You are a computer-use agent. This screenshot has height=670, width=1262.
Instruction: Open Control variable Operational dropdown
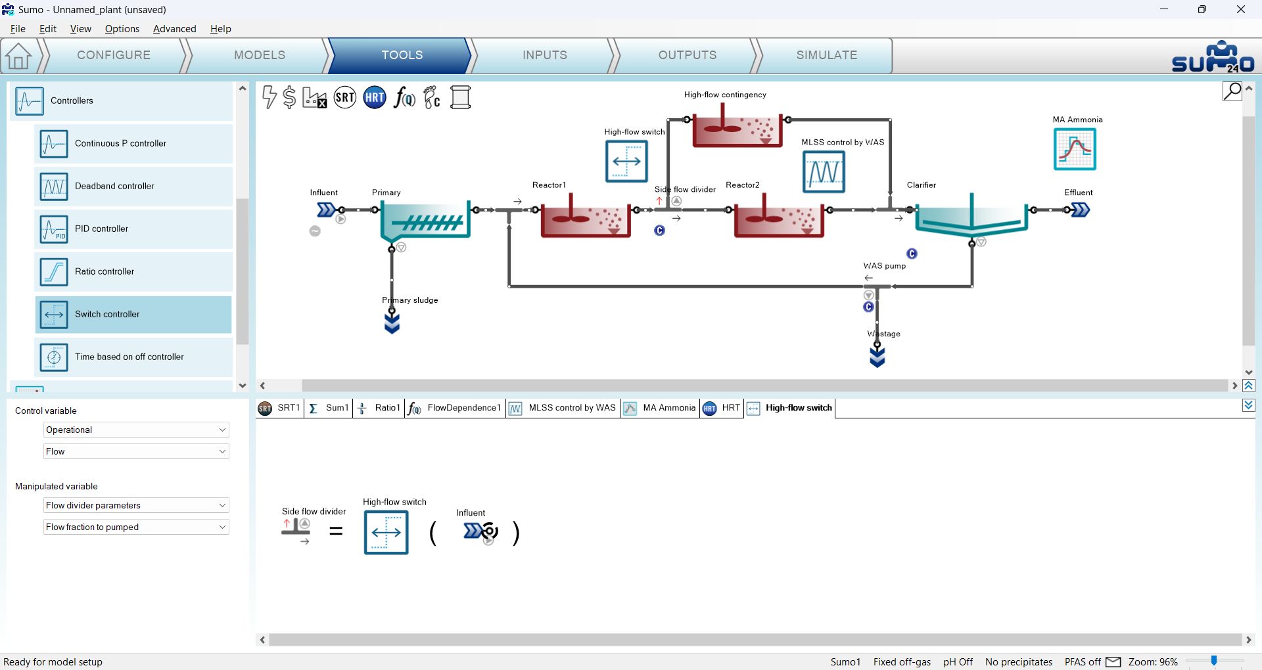[x=136, y=430]
